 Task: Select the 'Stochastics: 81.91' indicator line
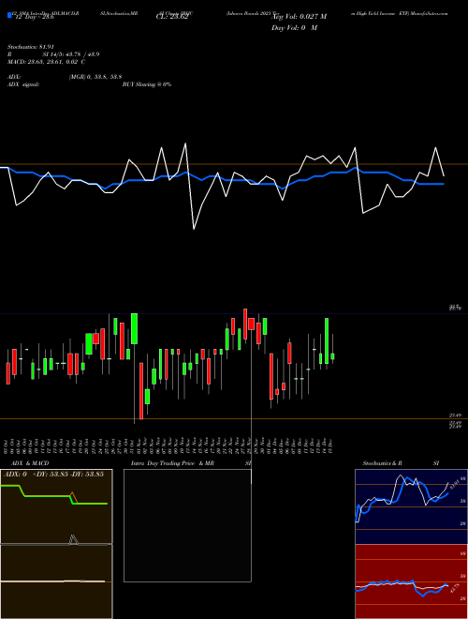(31, 47)
